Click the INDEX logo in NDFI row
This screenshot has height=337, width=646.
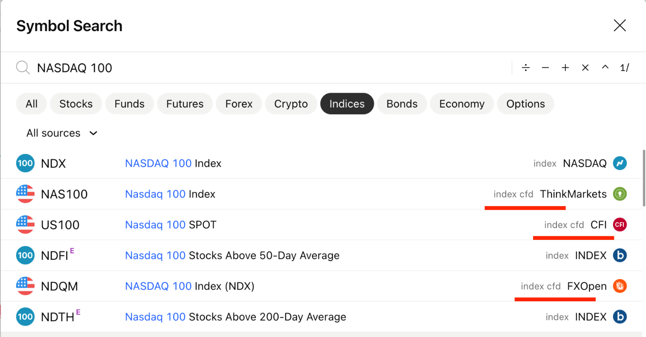[620, 255]
